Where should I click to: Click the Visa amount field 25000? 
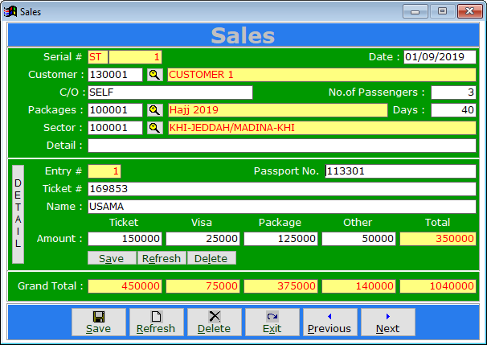pos(203,239)
